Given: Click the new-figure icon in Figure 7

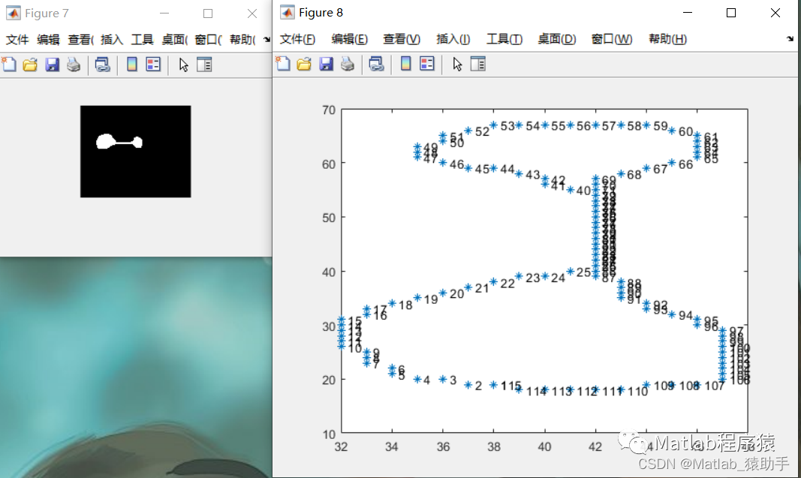Looking at the screenshot, I should 8,64.
